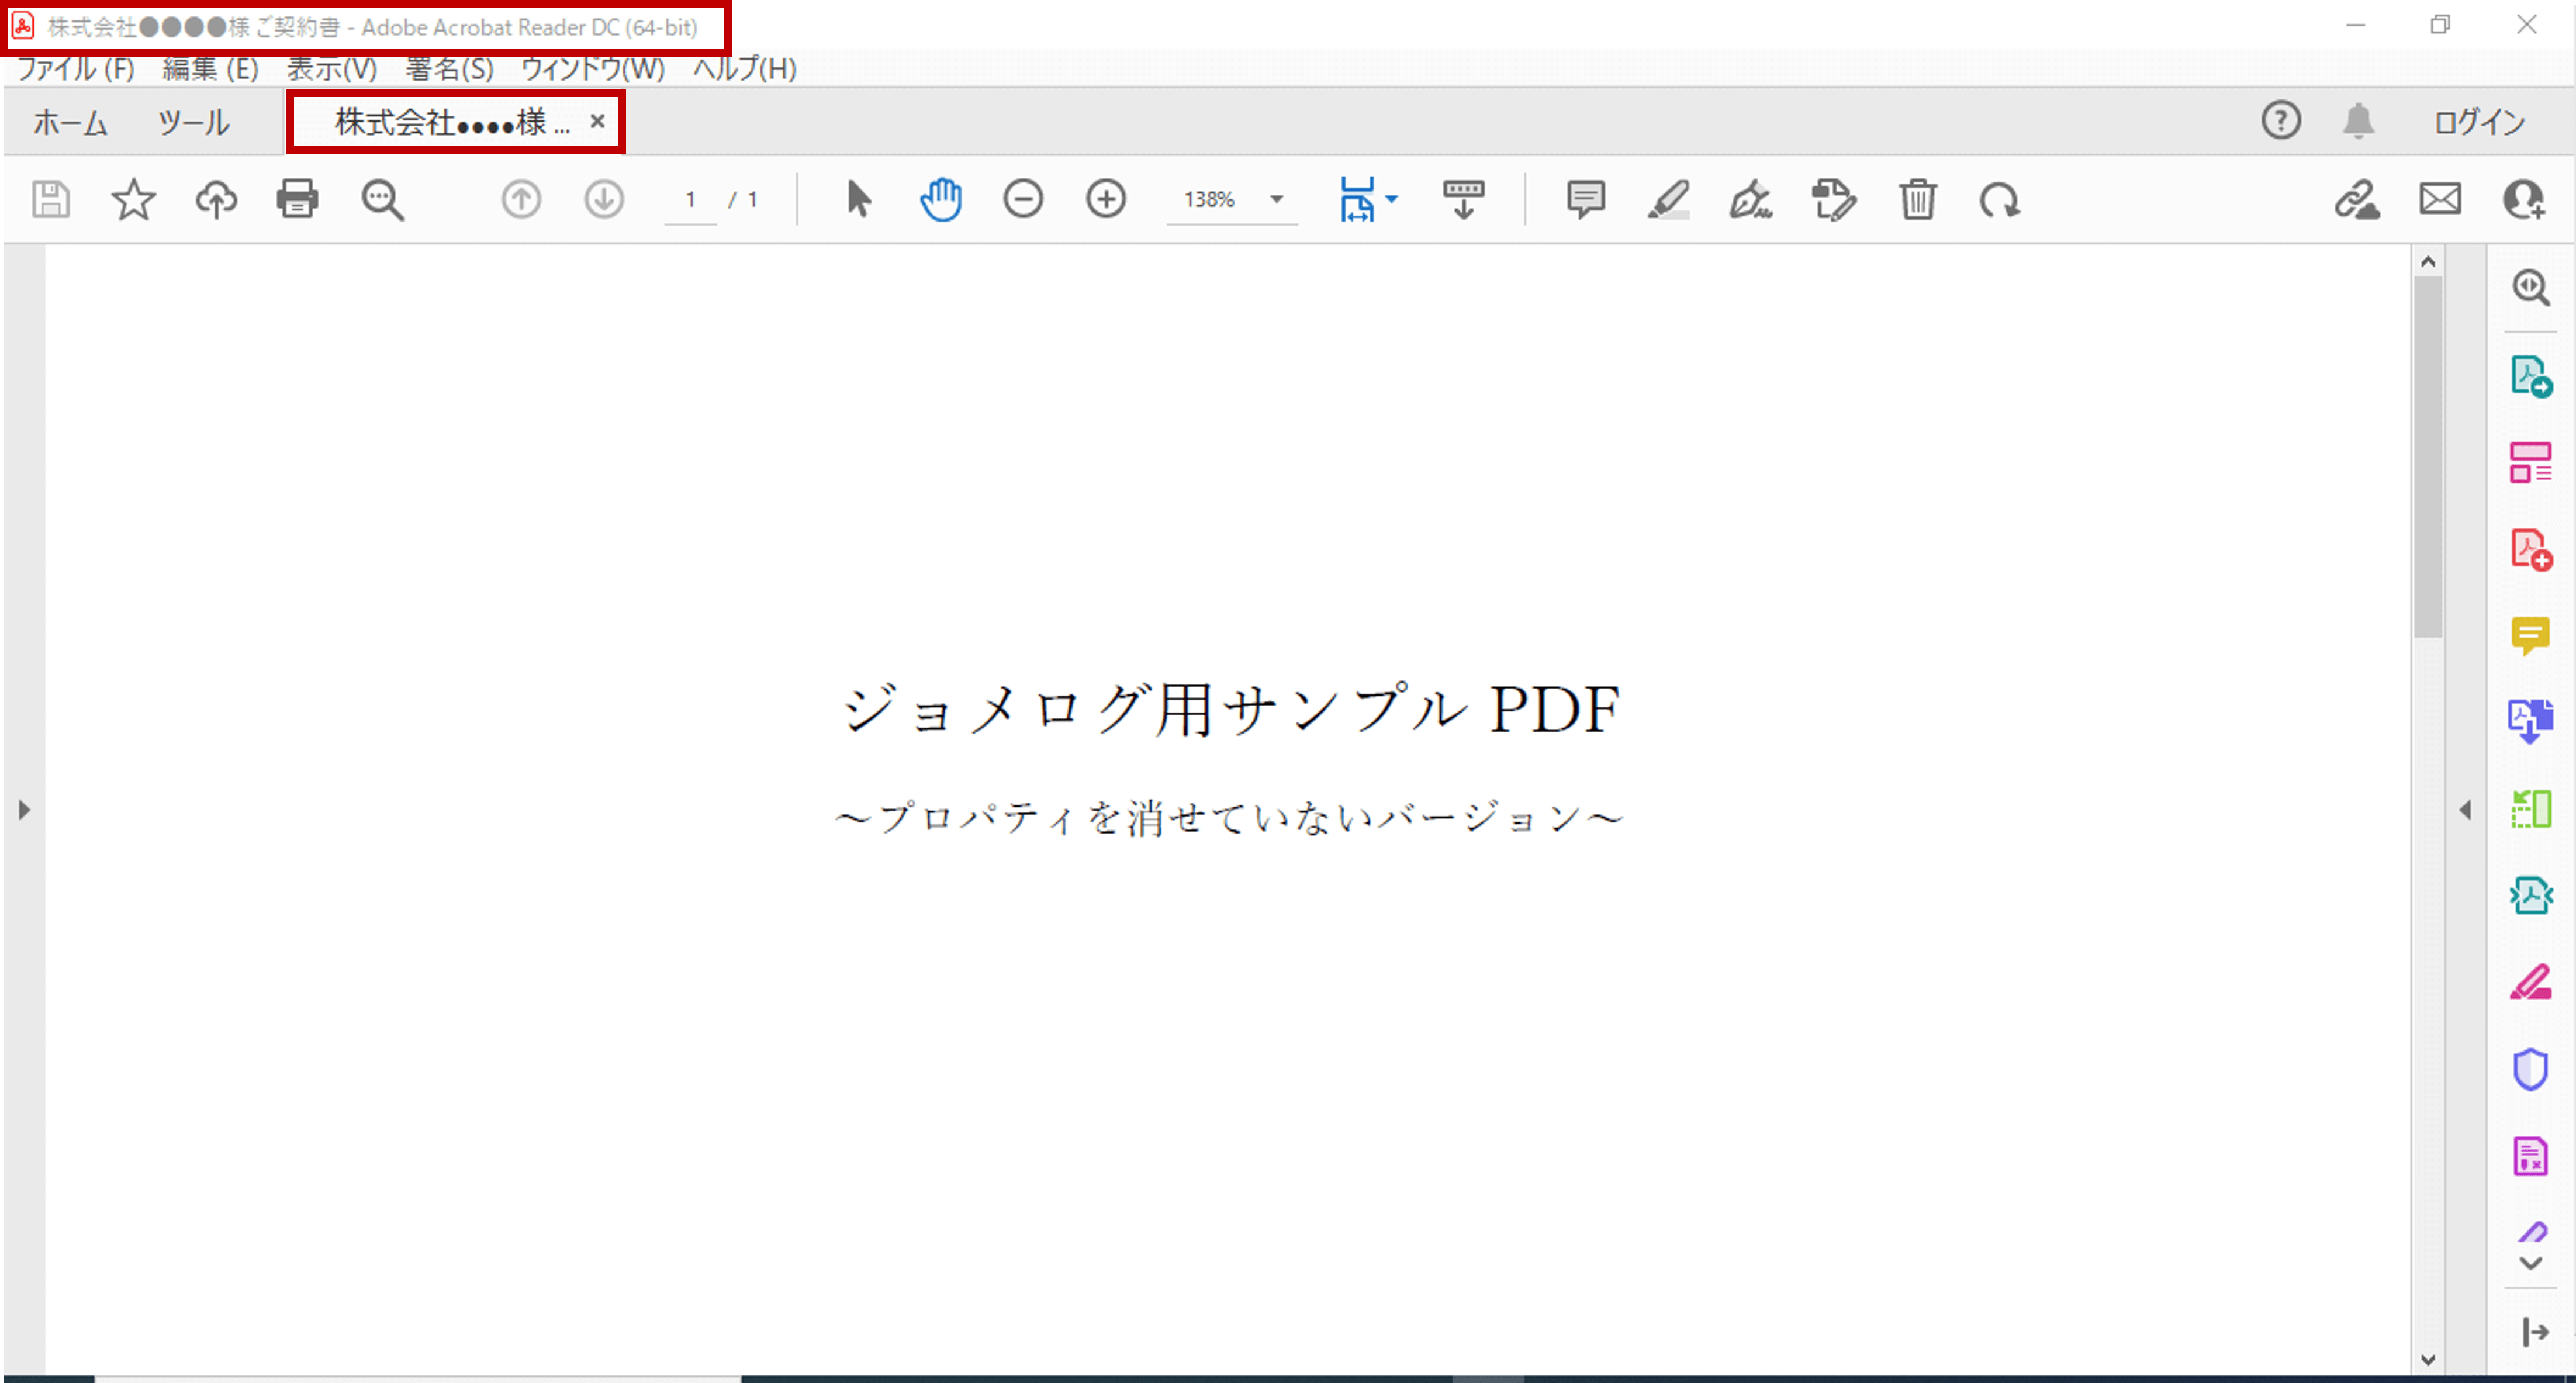Go to next page arrow

604,200
